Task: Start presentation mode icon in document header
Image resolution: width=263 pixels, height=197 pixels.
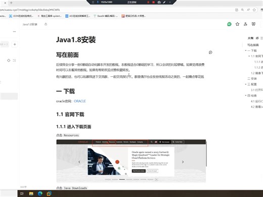Action: pos(253,24)
